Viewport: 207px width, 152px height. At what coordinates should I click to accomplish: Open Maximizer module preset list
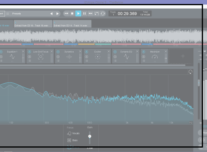pyautogui.click(x=144, y=61)
